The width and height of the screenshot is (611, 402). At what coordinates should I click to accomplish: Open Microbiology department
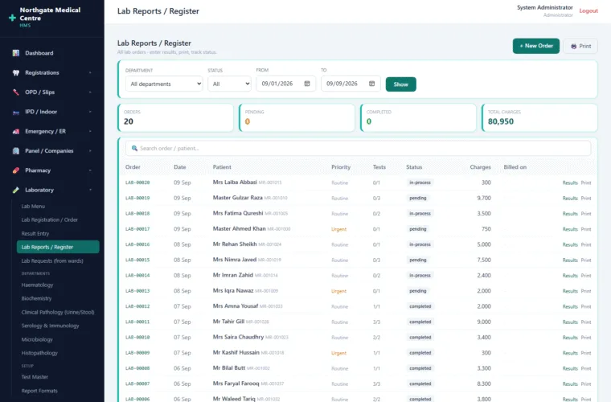click(x=37, y=339)
